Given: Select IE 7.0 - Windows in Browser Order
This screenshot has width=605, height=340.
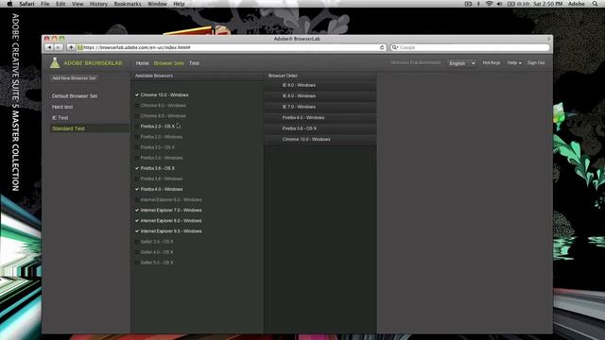Looking at the screenshot, I should pos(320,107).
